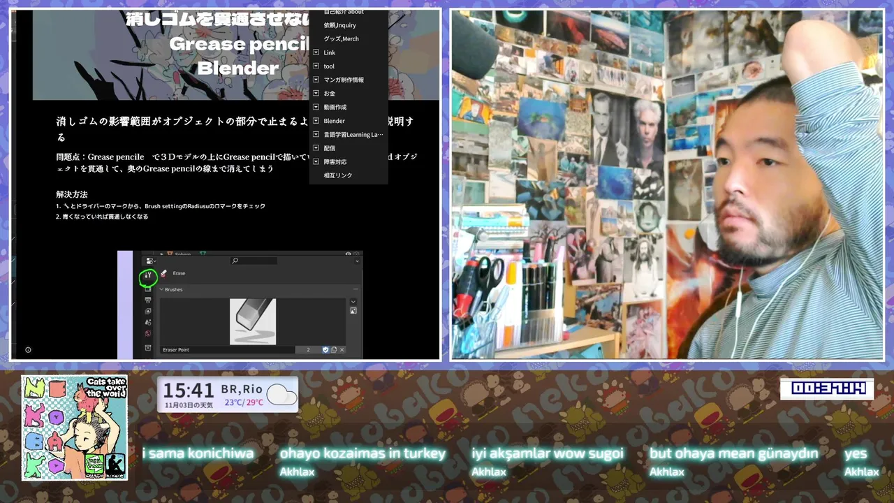Click the Erase tool label
This screenshot has height=503, width=894.
[x=179, y=273]
